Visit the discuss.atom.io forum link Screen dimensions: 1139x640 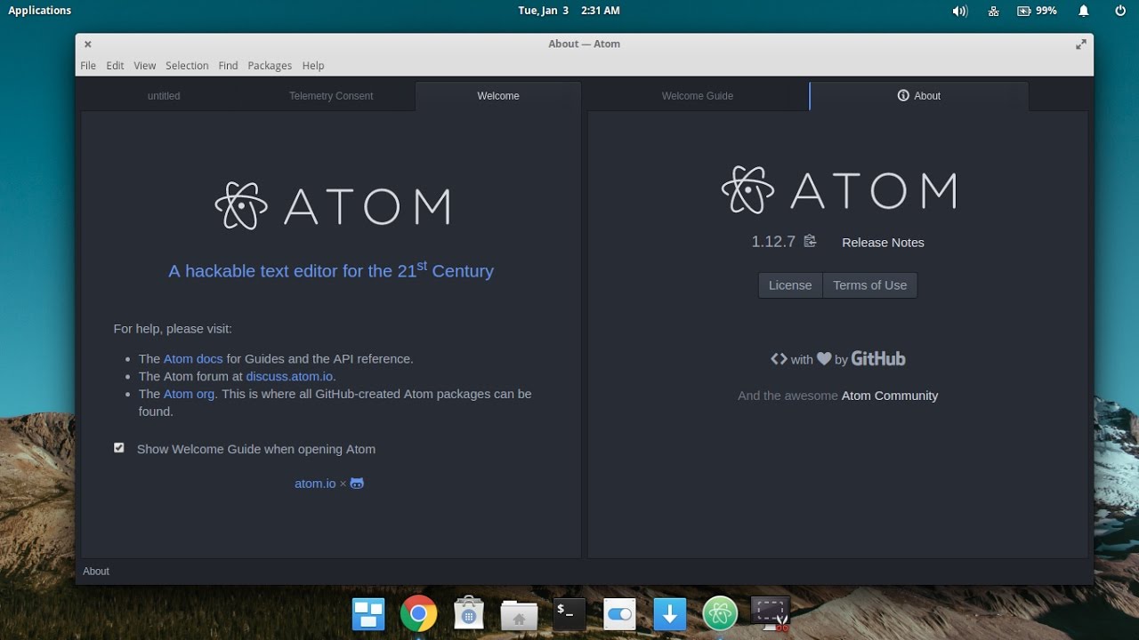289,376
